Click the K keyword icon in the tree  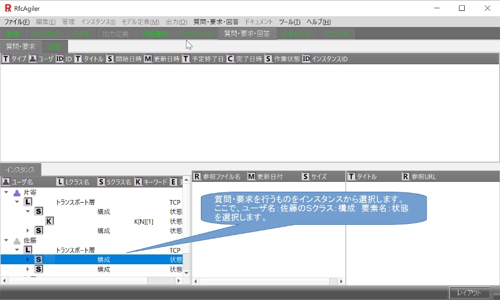[49, 221]
